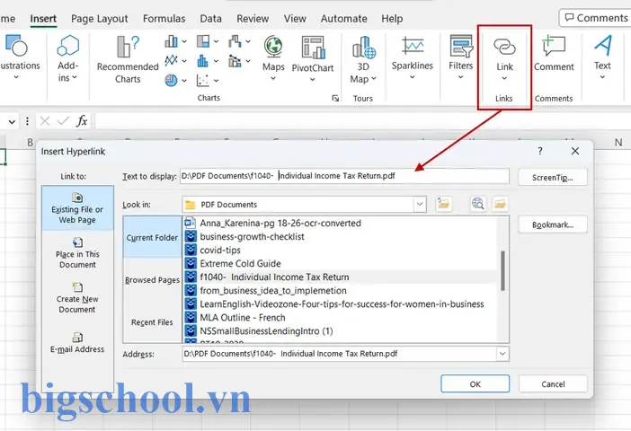Switch to the Data tab
This screenshot has width=631, height=431.
[x=211, y=19]
